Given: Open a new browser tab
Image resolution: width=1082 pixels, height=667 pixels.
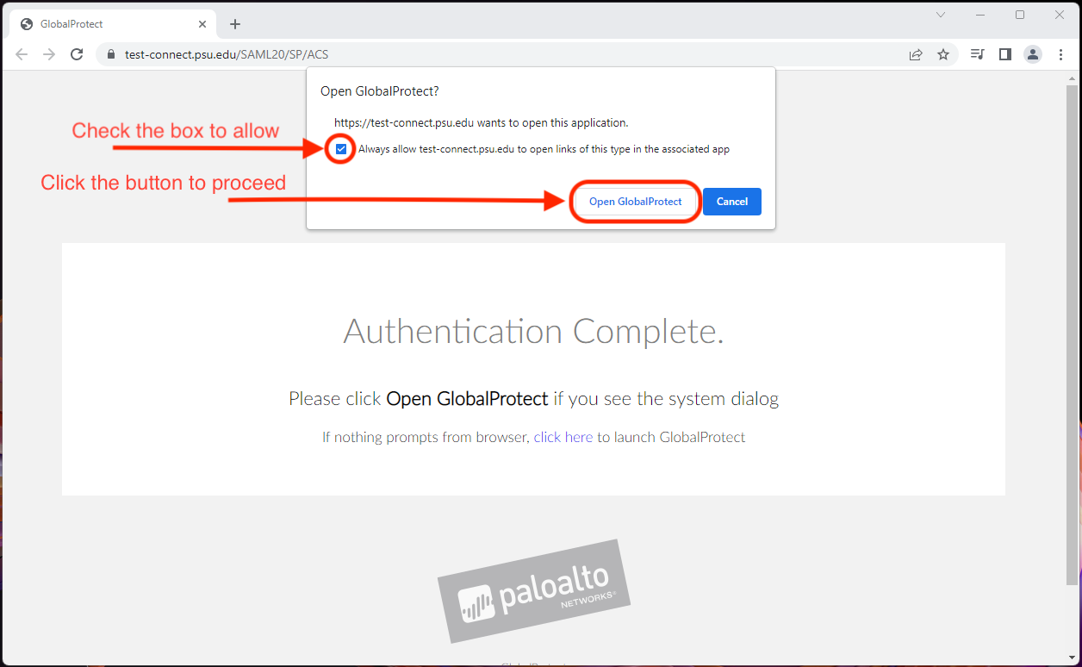Looking at the screenshot, I should tap(234, 23).
